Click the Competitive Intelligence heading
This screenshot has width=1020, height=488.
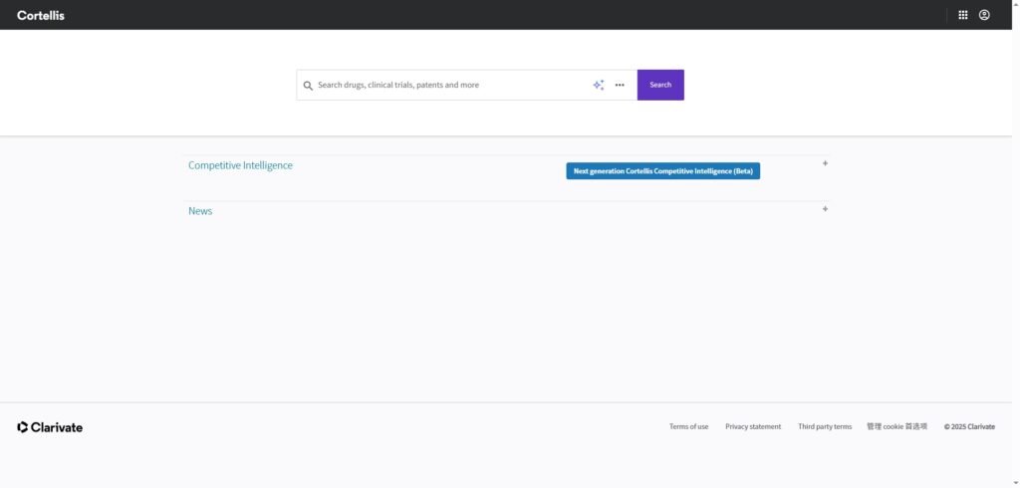(240, 165)
